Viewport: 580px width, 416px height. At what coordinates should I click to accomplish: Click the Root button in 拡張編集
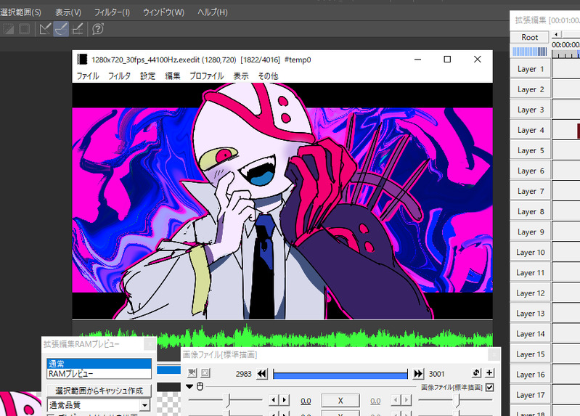530,37
